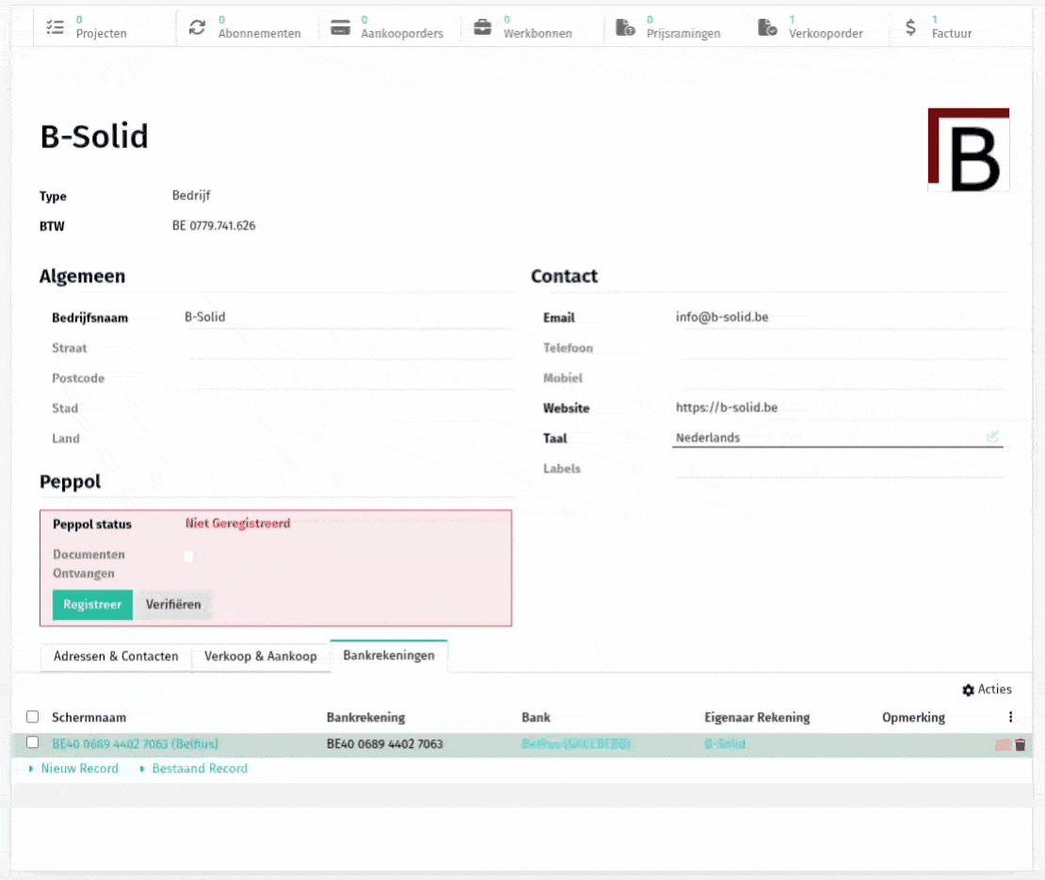This screenshot has width=1045, height=880.
Task: Open the Abonnementen stat label
Action: (x=260, y=33)
